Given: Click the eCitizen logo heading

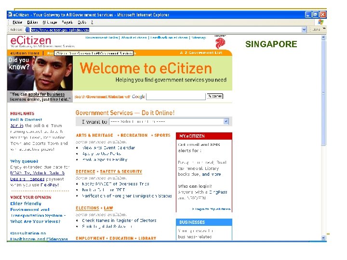Looking at the screenshot, I should [31, 40].
